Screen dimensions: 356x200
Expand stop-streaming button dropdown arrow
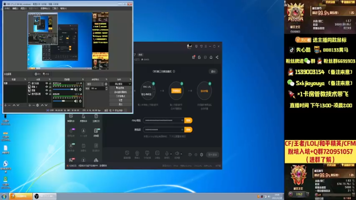(129, 84)
